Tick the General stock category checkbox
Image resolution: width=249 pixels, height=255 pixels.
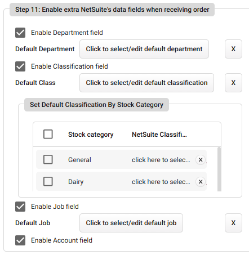click(x=48, y=159)
